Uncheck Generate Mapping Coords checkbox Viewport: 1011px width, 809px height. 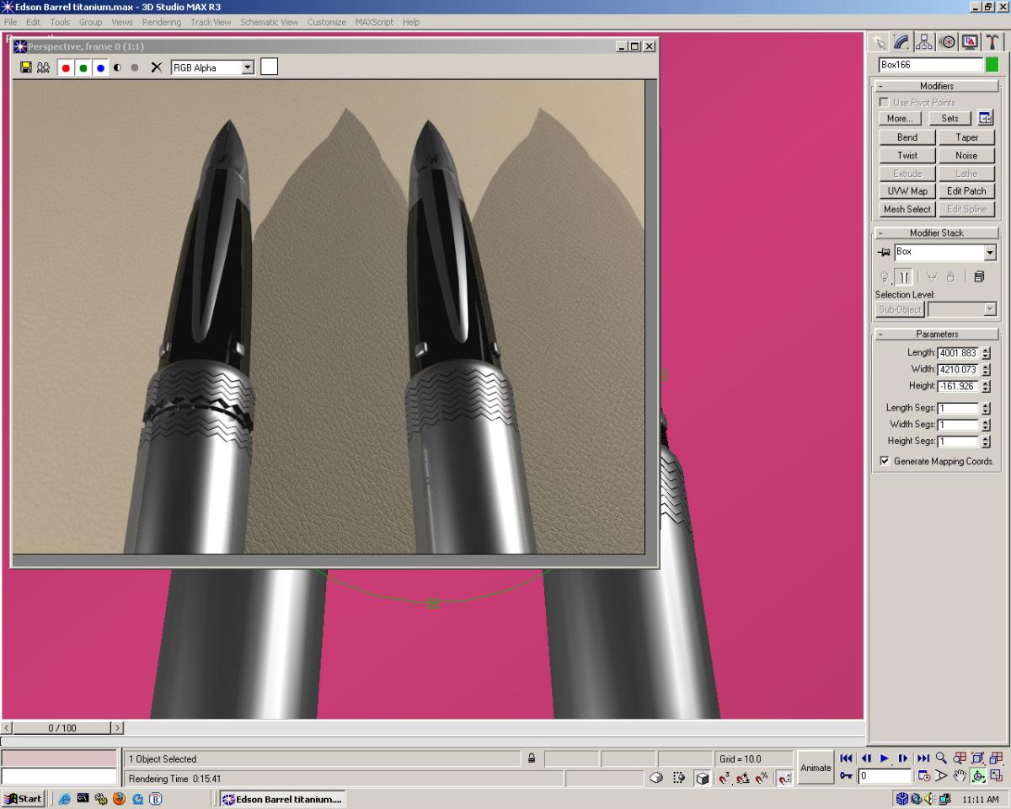885,461
